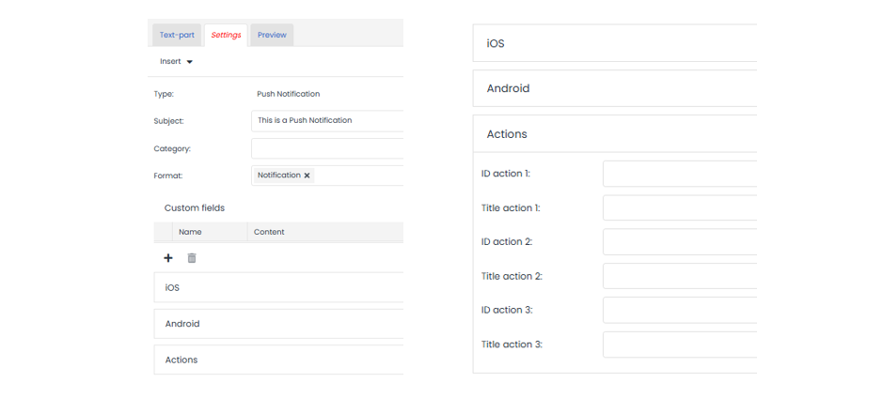Click the ID action 1 input

coord(679,174)
